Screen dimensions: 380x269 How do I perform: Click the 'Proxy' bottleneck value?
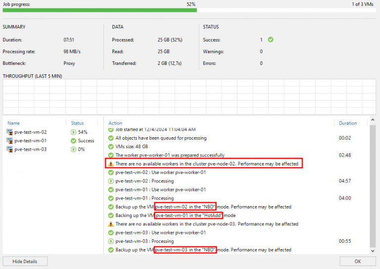click(69, 63)
